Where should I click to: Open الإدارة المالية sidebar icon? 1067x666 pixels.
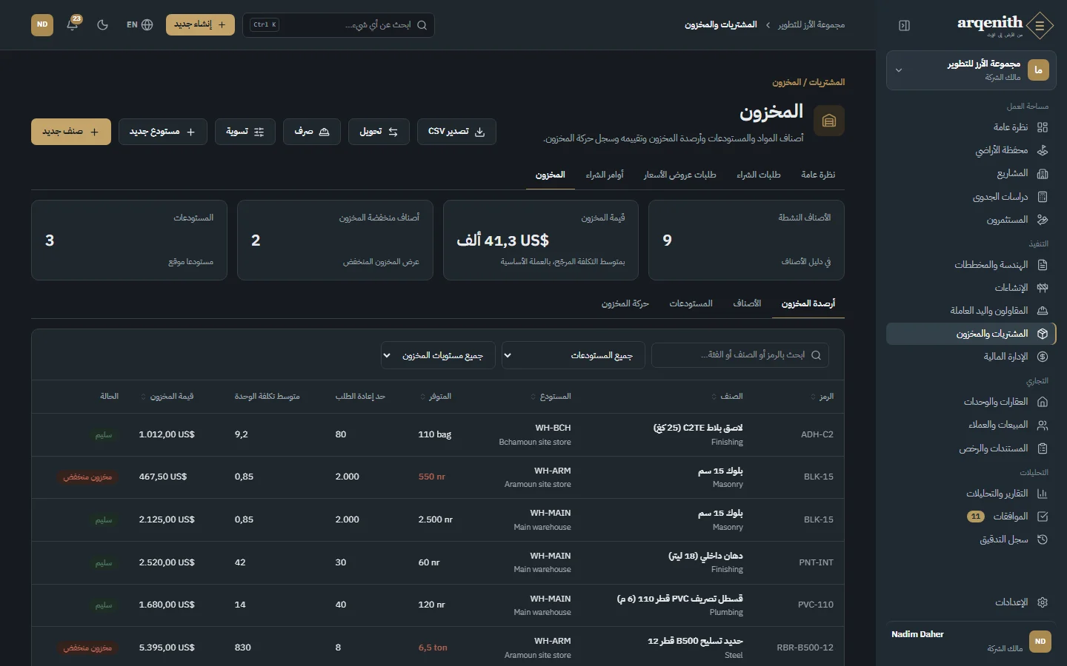click(x=1043, y=357)
